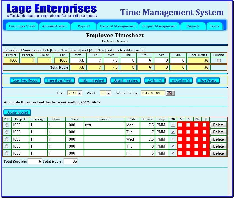Enable the Confirm checkbox in the summary row
This screenshot has width=234, height=198.
pos(219,60)
